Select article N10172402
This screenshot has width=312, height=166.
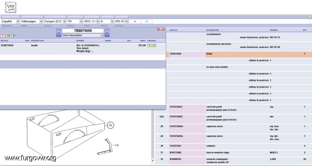175,153
